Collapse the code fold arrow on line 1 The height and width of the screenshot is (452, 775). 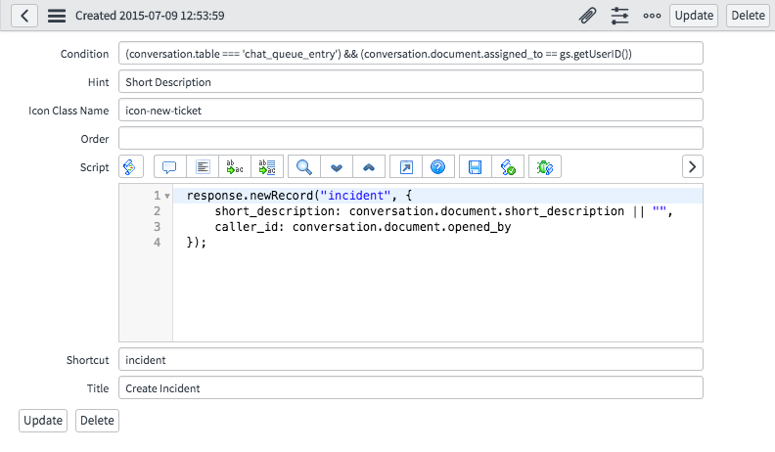(167, 196)
